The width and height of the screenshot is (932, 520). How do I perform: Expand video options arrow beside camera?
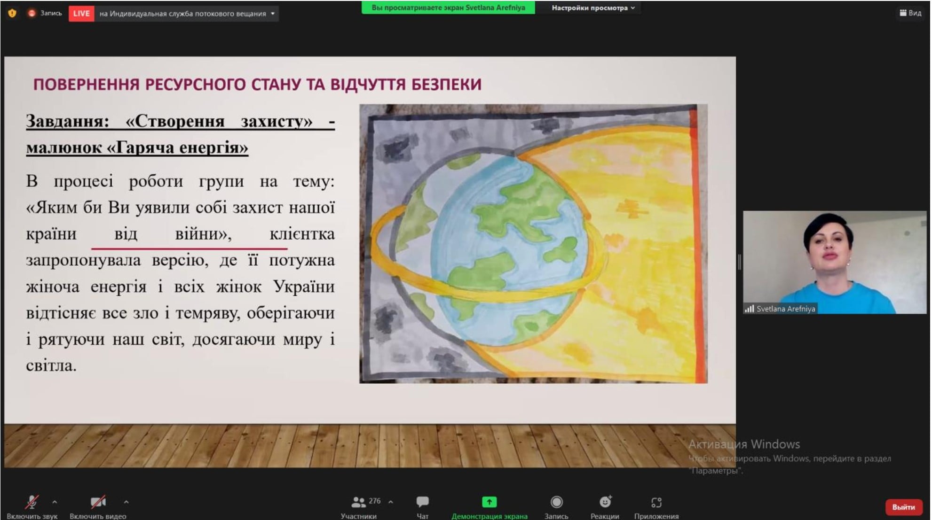pos(126,502)
